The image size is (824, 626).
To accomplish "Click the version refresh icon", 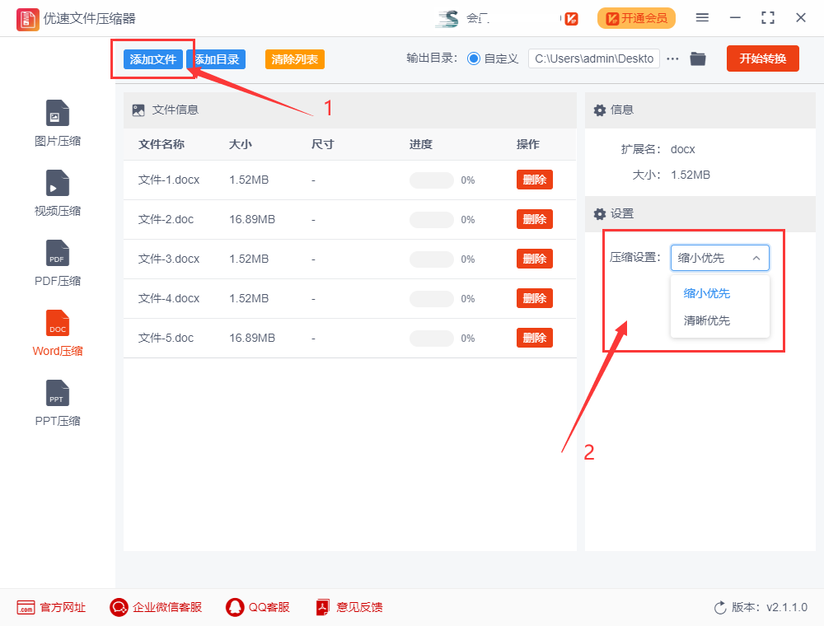I will [x=720, y=608].
